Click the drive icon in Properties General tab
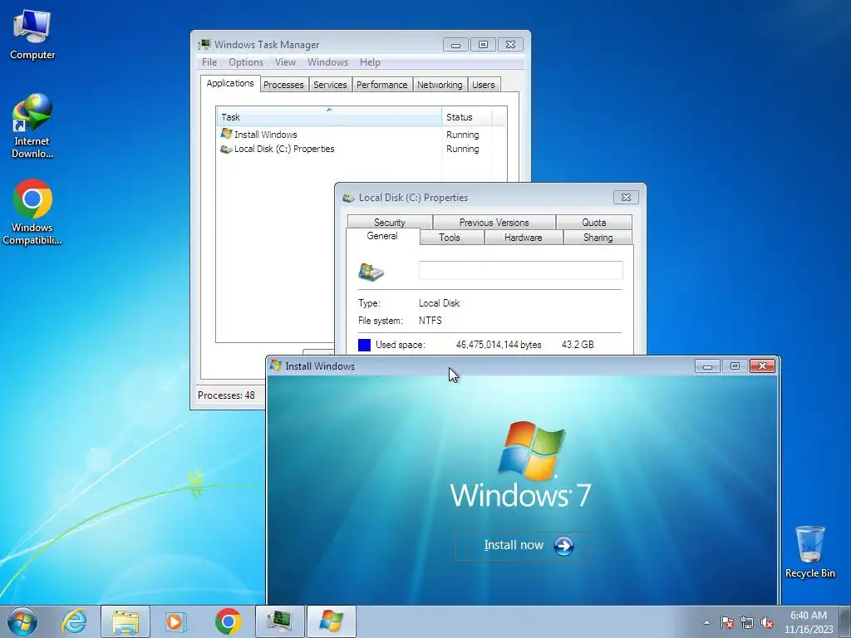This screenshot has height=638, width=851. coord(371,272)
